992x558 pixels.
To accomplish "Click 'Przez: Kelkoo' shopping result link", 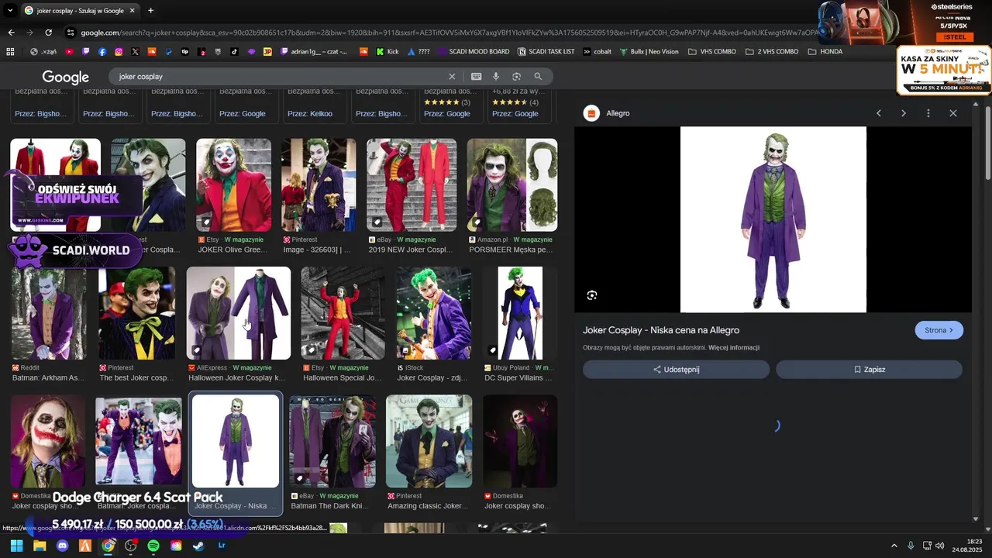I will (x=310, y=114).
